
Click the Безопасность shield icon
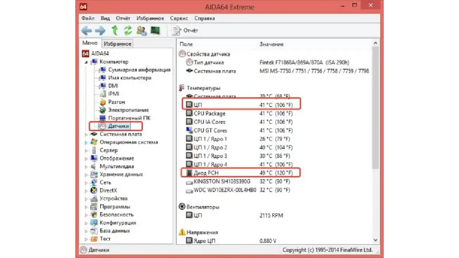tap(94, 215)
